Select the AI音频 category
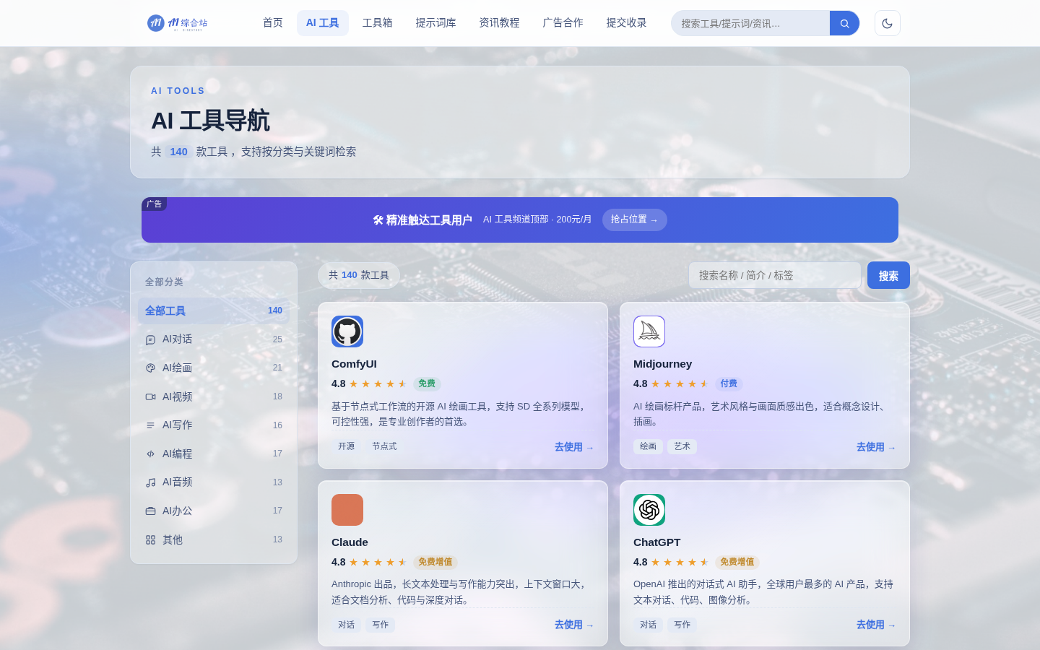 [x=214, y=482]
